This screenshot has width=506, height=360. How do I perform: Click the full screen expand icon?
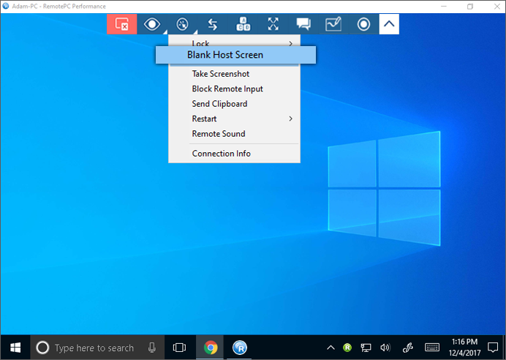point(273,24)
